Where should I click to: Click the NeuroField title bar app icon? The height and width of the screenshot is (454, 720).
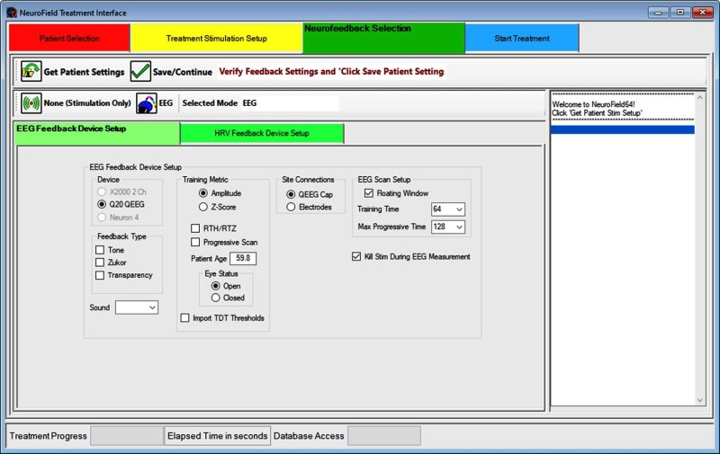(x=10, y=13)
